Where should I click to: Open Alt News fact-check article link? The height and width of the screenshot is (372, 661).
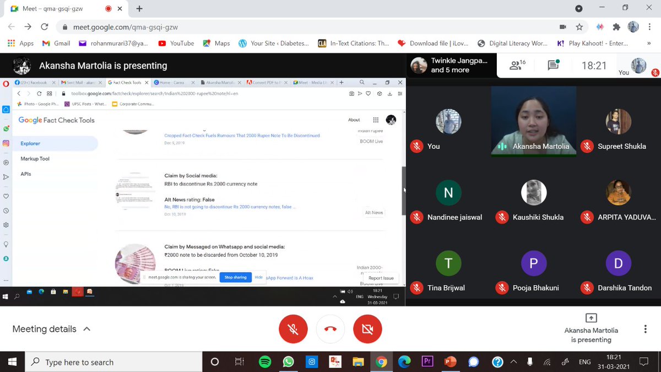point(230,207)
